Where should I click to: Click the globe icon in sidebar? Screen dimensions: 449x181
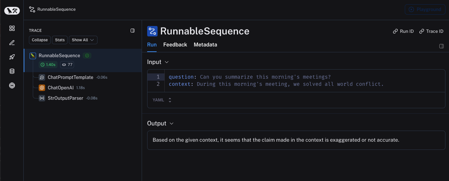click(x=12, y=85)
